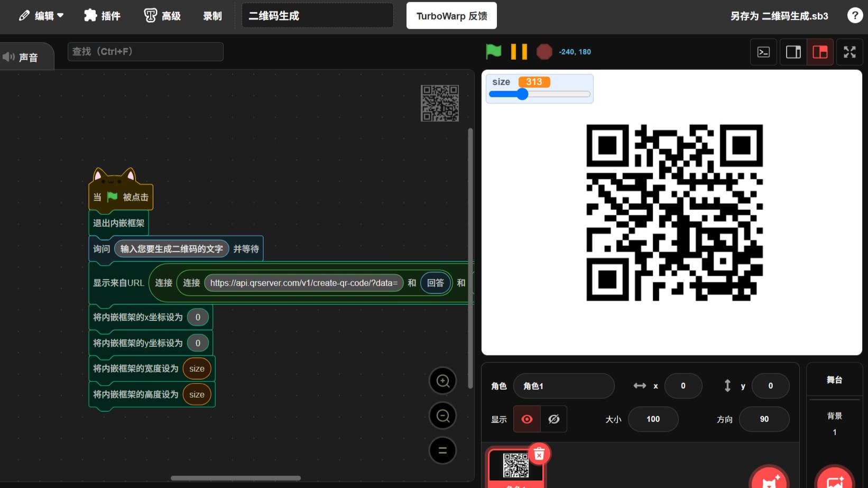Click the size monitor value 313

[534, 82]
